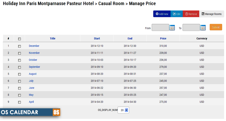Open the May price entry

pyautogui.click(x=31, y=95)
